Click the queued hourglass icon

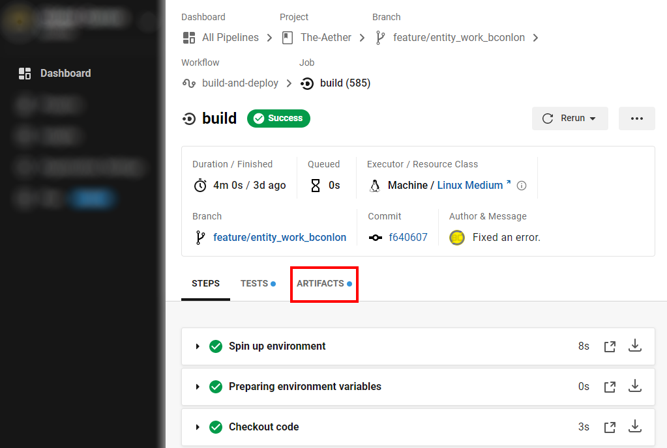(x=316, y=186)
